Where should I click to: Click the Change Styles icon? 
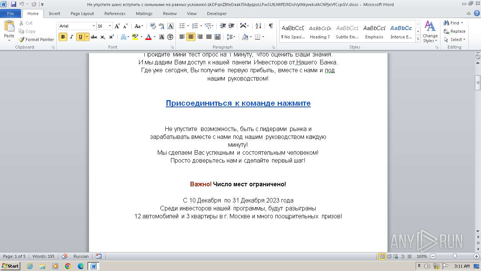tap(430, 32)
